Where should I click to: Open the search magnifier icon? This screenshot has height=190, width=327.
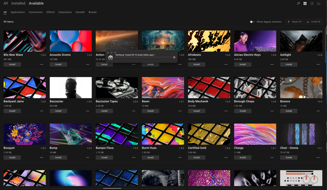(299, 3)
